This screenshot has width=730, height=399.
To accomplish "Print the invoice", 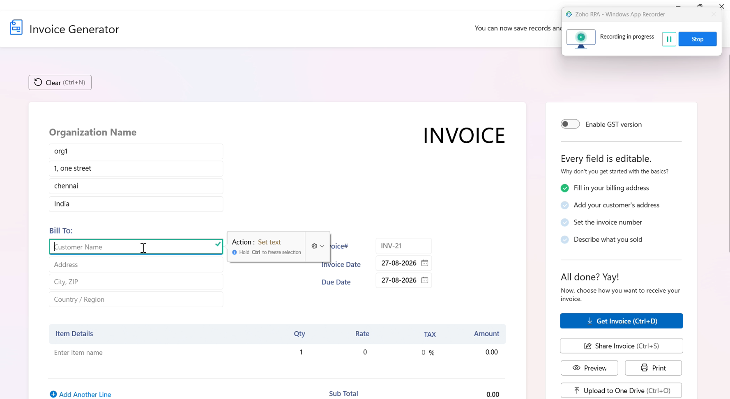I will tap(653, 368).
